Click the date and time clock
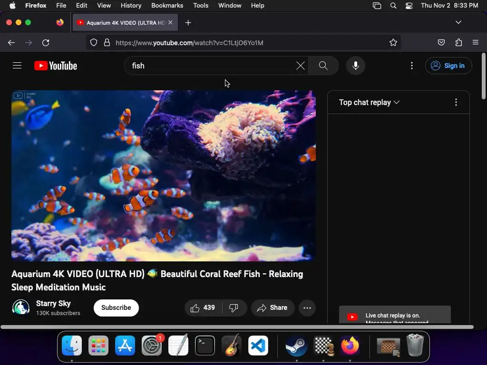The width and height of the screenshot is (487, 365). pos(449,5)
